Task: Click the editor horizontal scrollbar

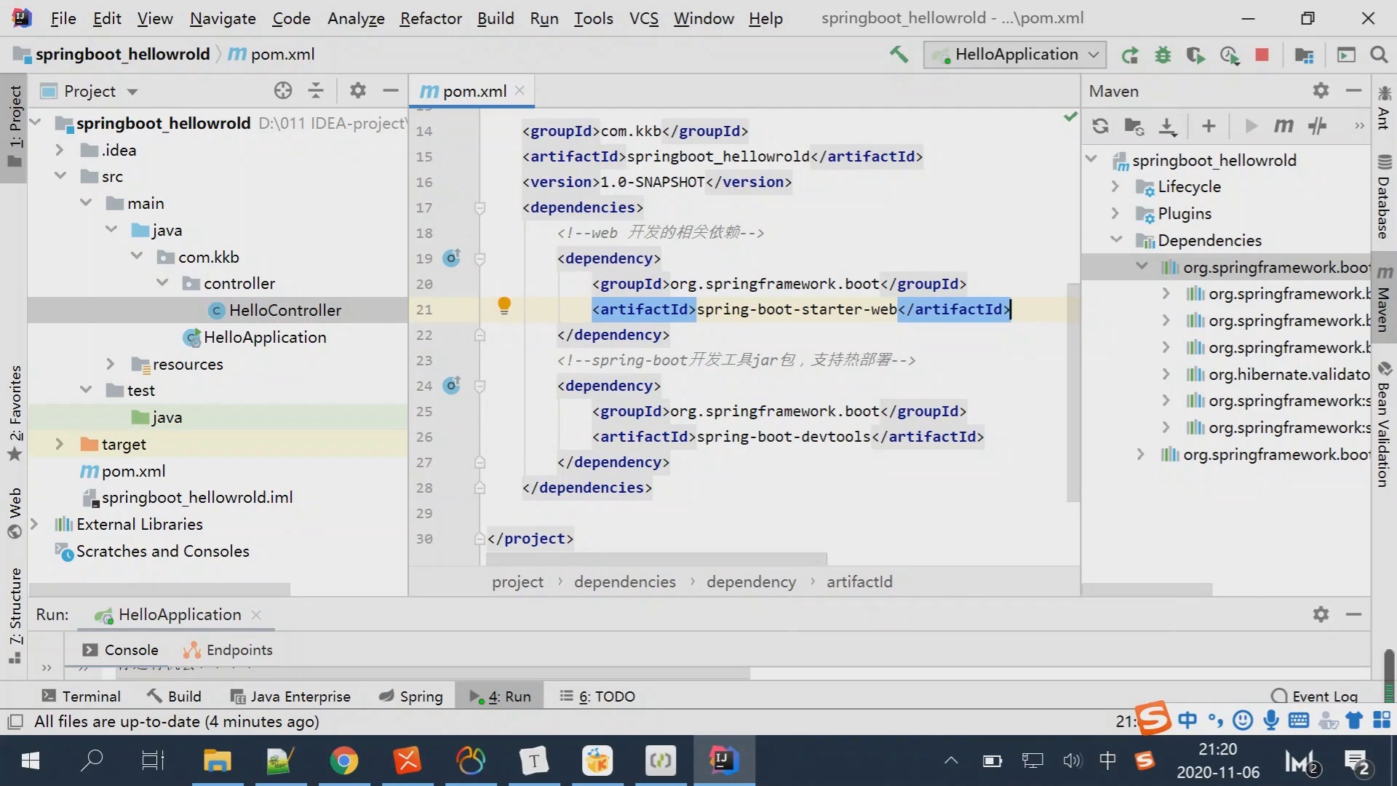Action: (x=656, y=559)
